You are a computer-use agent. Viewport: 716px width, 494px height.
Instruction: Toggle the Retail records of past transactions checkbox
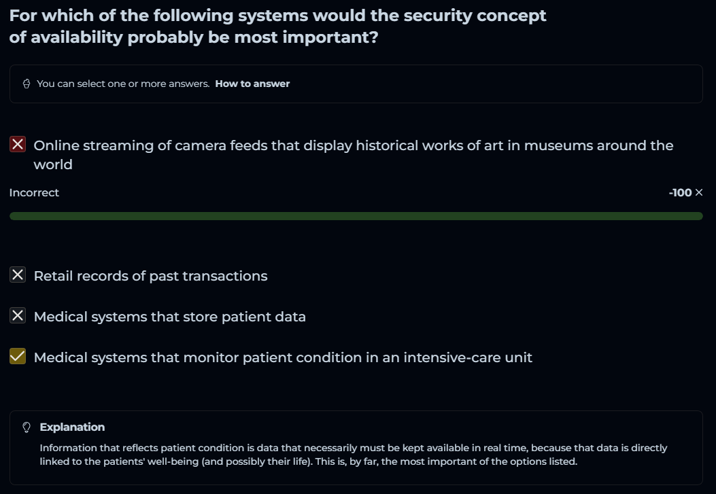(x=18, y=275)
